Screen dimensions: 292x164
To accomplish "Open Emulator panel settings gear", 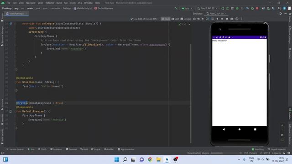I will point(281,14).
